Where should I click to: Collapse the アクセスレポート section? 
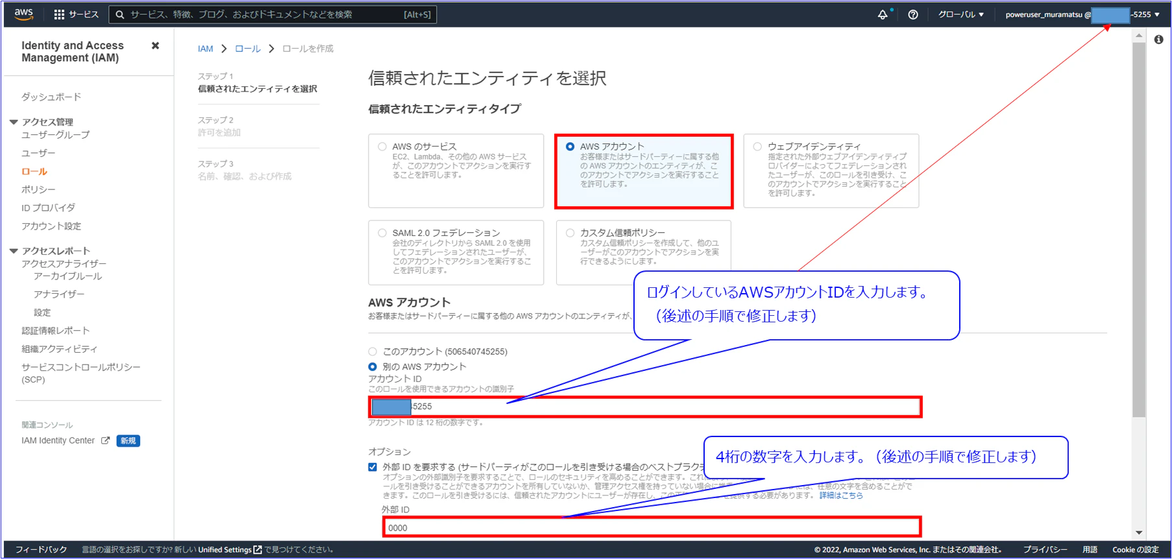pyautogui.click(x=14, y=251)
